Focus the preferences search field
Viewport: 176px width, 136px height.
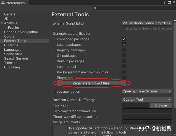[134, 8]
